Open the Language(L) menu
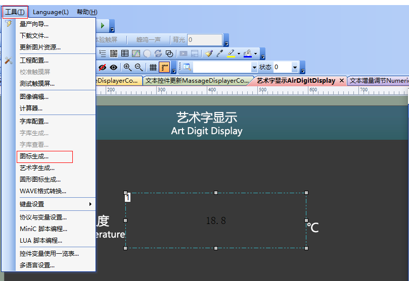 tap(51, 12)
